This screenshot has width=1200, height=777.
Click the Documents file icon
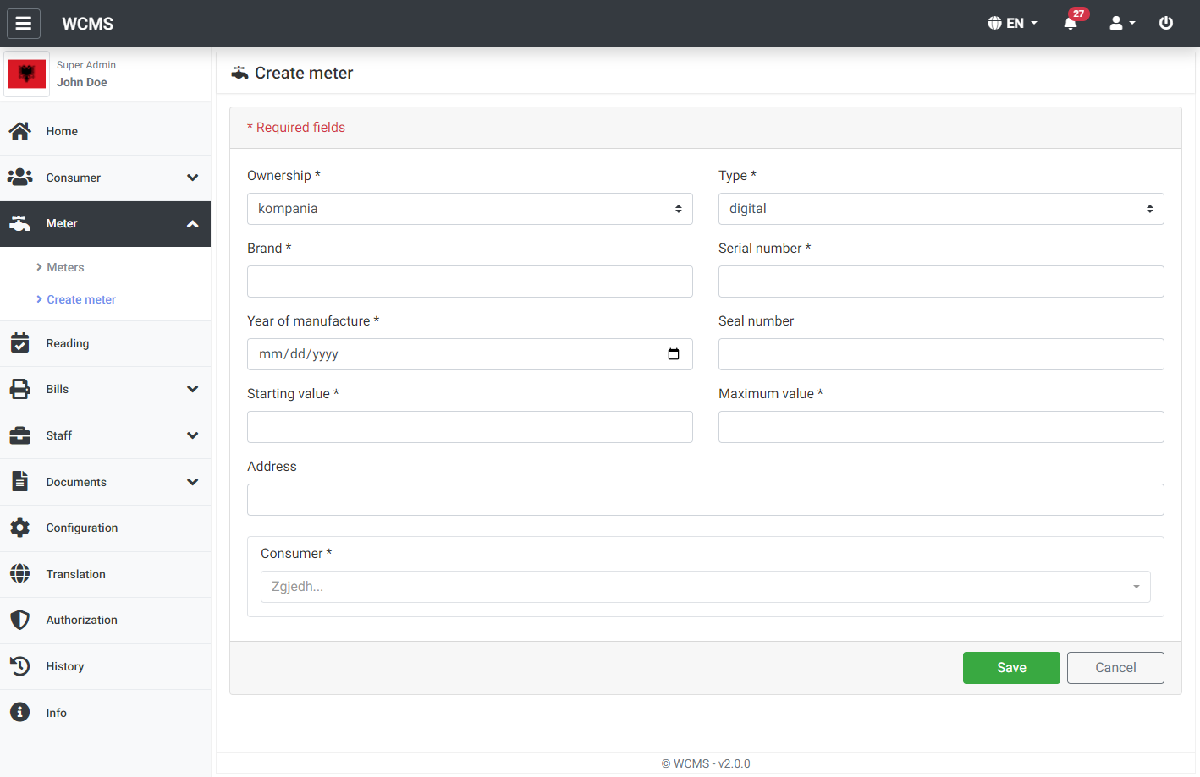tap(20, 481)
